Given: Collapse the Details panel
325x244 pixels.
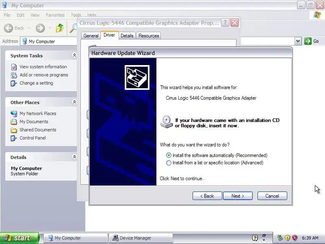Looking at the screenshot, I should click(x=74, y=157).
